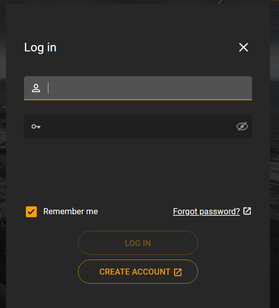Screen dimensions: 279x308
Task: Click dimmed background right of the dialog
Action: tap(274, 164)
